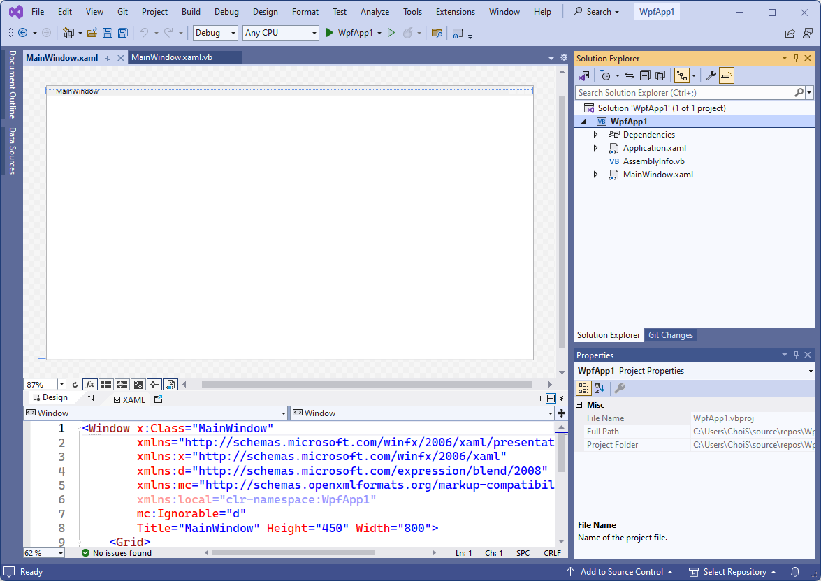Click the Find in Files folder icon
The image size is (821, 581).
pos(437,33)
